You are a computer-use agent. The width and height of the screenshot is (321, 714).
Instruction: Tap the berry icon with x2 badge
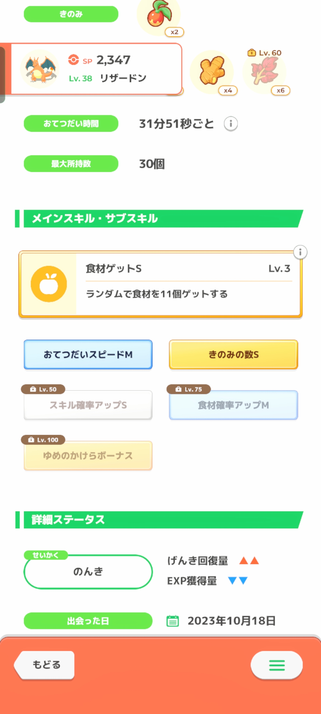click(159, 15)
